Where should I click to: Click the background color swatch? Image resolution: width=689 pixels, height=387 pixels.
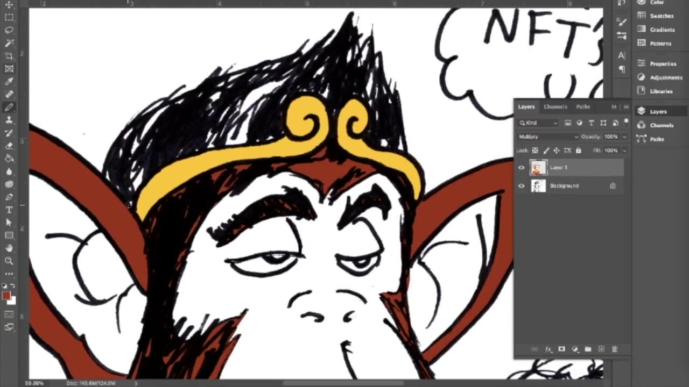click(12, 301)
